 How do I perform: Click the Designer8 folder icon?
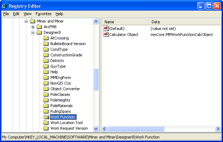39,32
